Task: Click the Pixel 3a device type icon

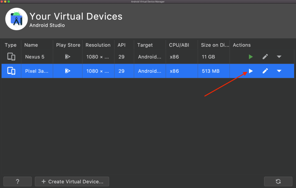Action: (x=11, y=71)
